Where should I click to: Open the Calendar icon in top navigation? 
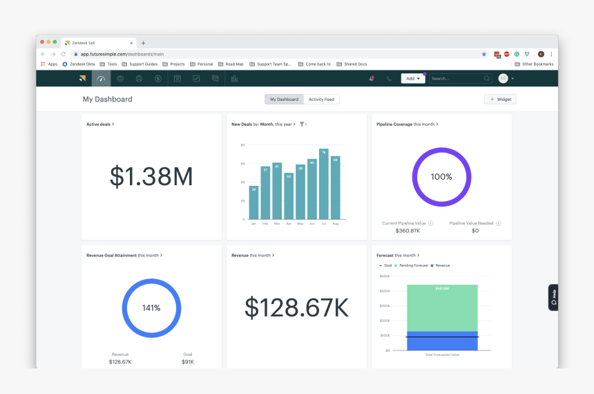(x=178, y=79)
